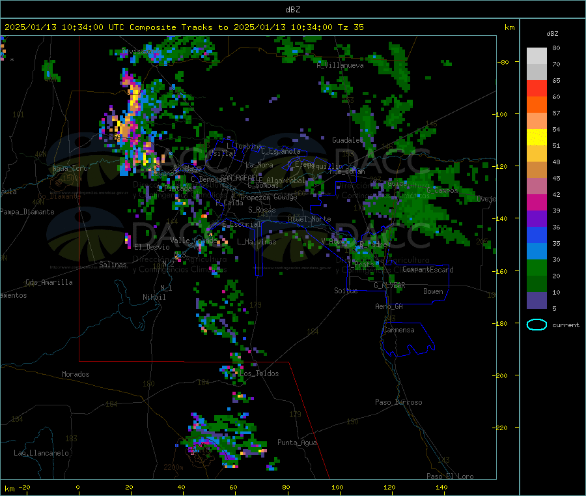
Task: Select the tan 48 dBZ color swatch
Action: [x=537, y=170]
